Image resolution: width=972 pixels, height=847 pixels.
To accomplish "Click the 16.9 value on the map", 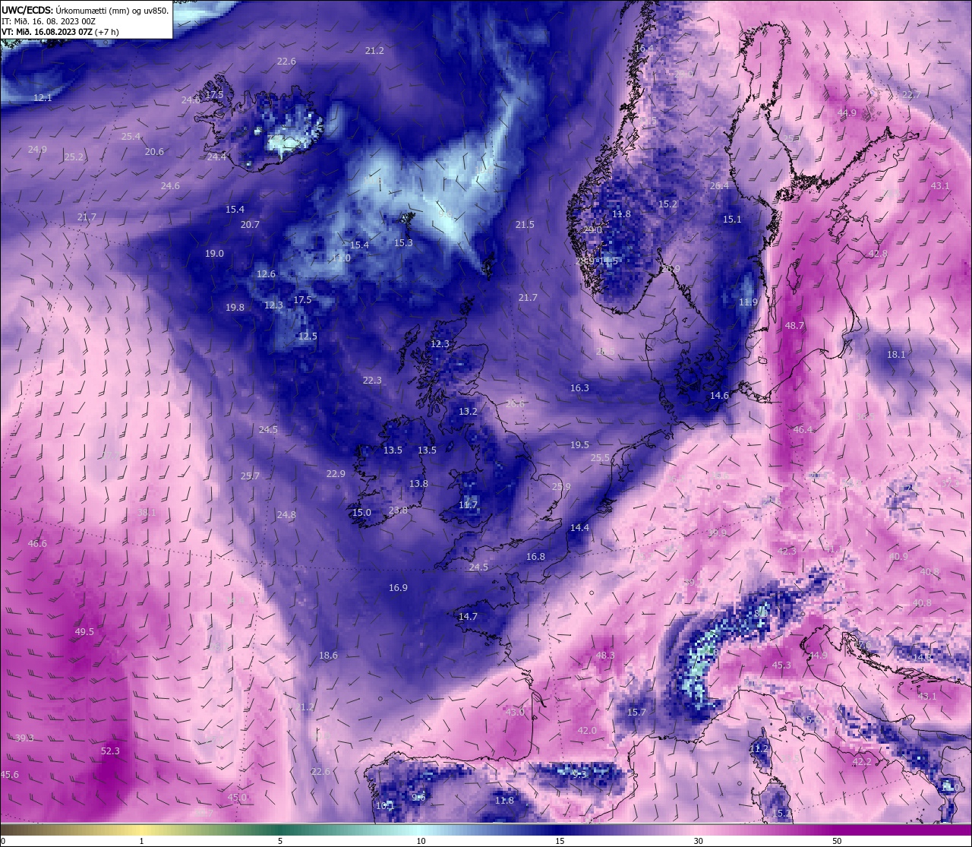I will point(398,587).
